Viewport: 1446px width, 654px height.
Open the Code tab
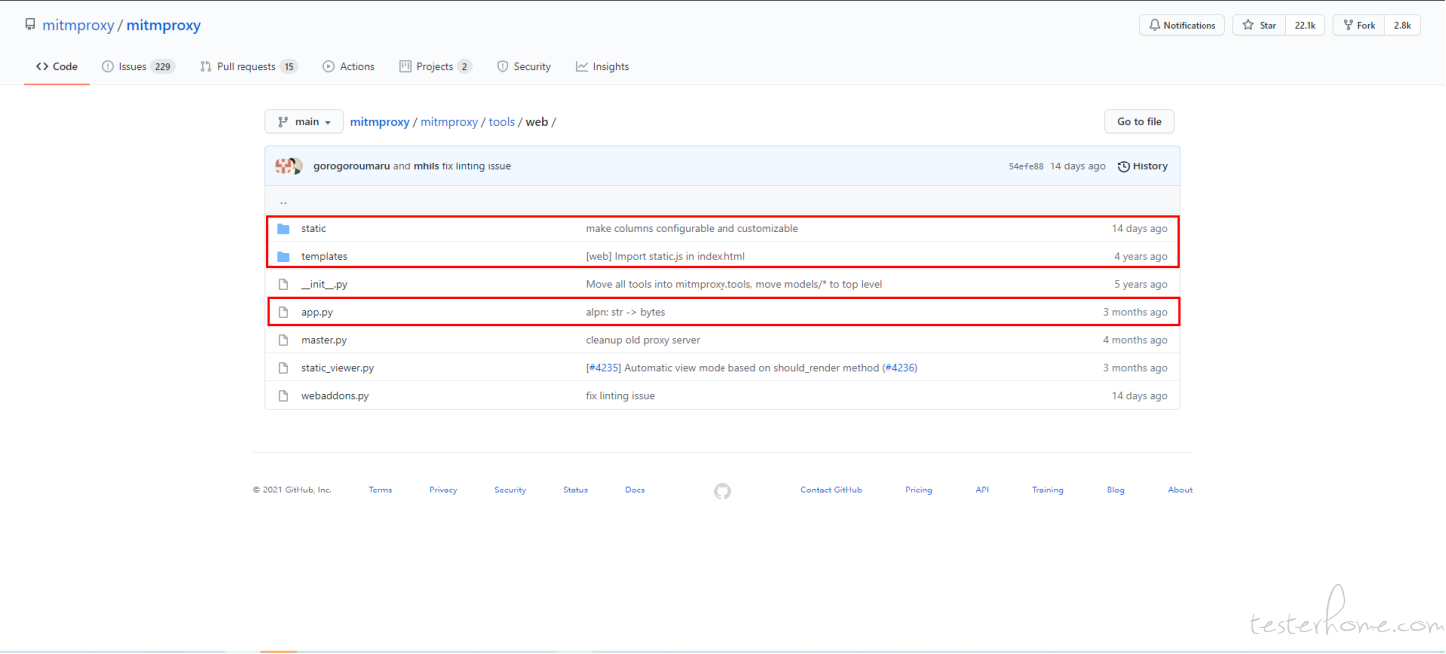(x=57, y=67)
